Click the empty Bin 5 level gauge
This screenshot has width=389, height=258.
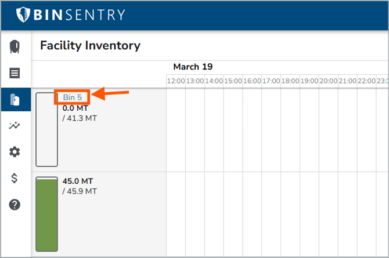tap(46, 129)
